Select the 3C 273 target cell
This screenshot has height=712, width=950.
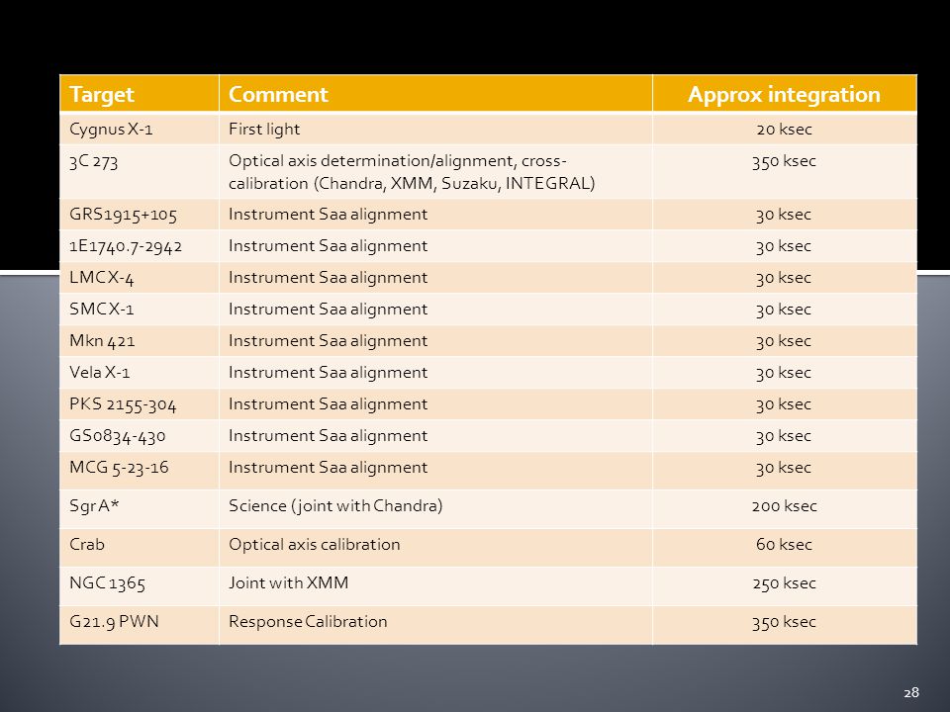(140, 171)
